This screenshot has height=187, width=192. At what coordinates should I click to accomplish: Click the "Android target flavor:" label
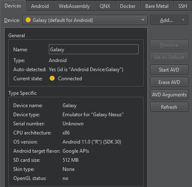tap(37, 151)
